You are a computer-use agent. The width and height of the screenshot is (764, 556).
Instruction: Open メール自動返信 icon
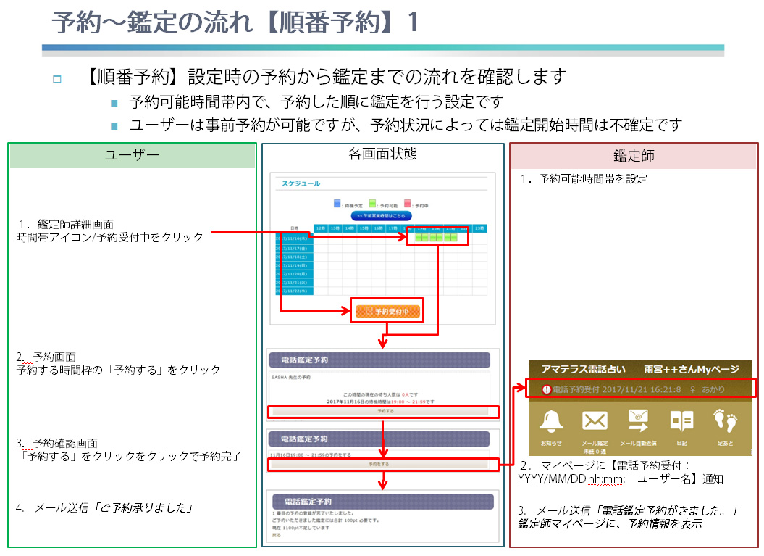pos(638,420)
